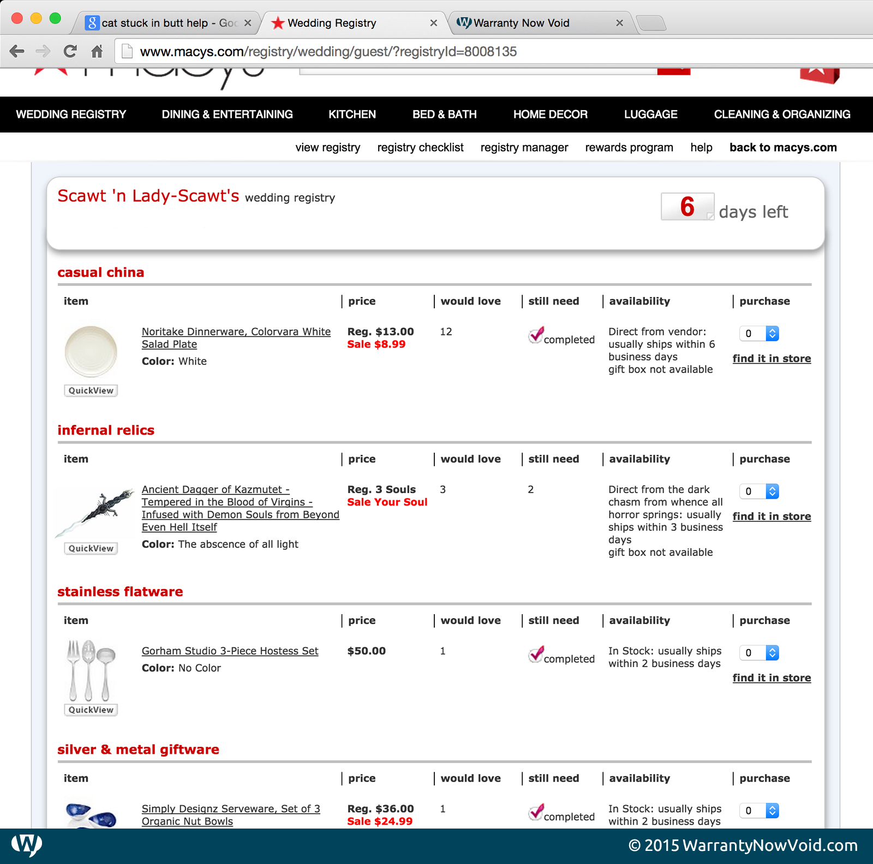Click the address bar URL field
The image size is (873, 864).
(x=491, y=52)
